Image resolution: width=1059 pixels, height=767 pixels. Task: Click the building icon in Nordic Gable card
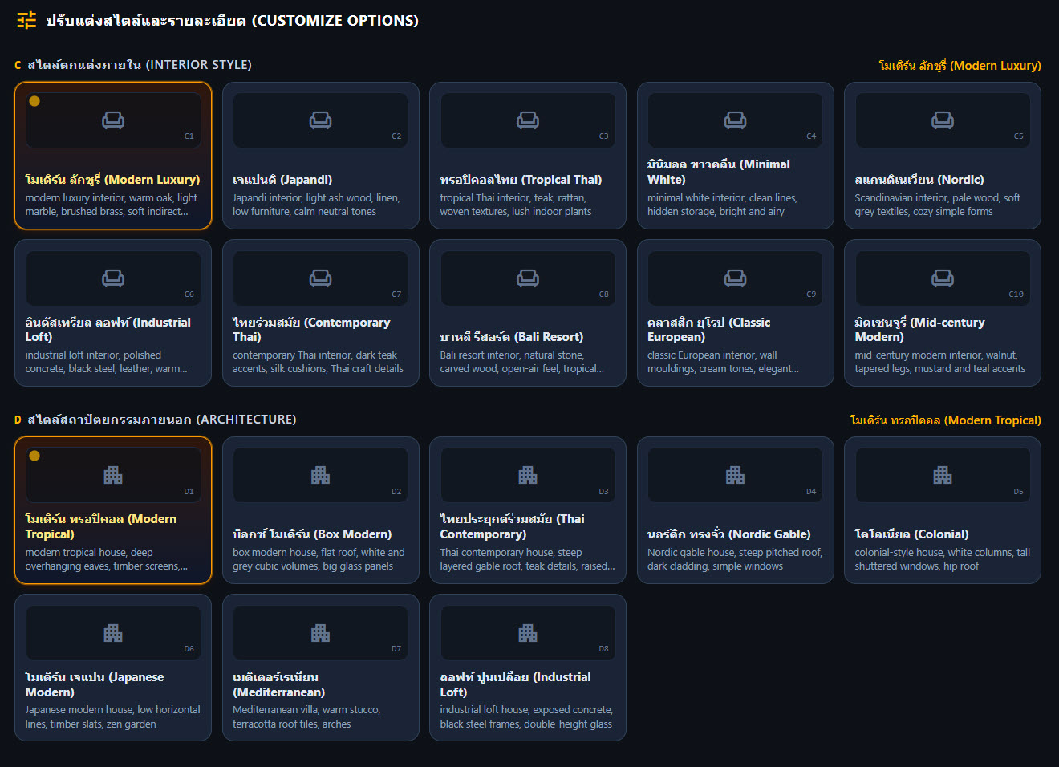point(735,475)
